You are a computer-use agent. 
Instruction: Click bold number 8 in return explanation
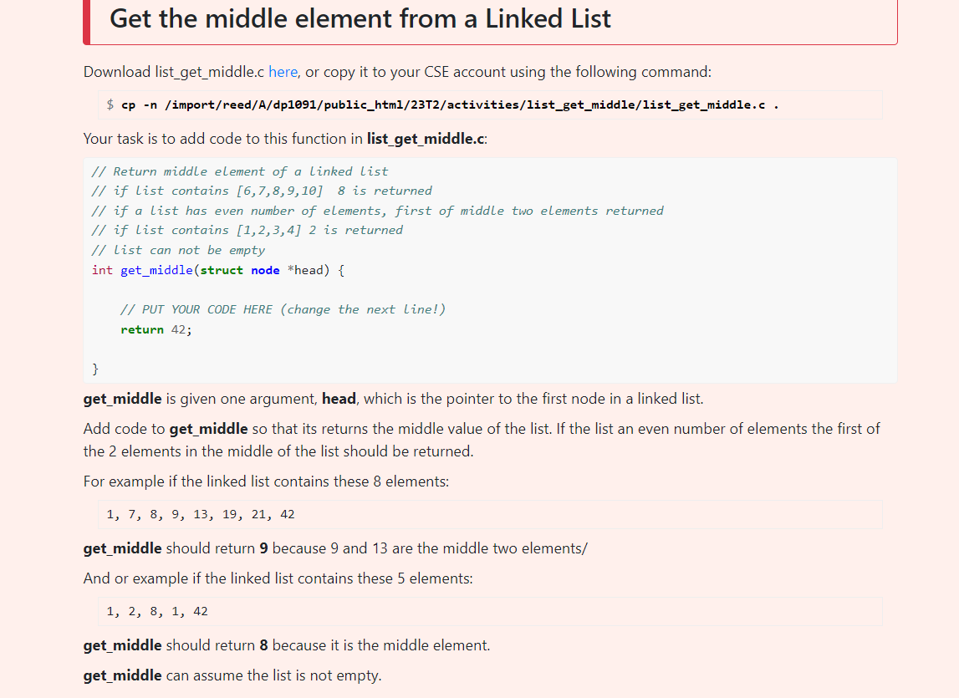click(x=263, y=645)
